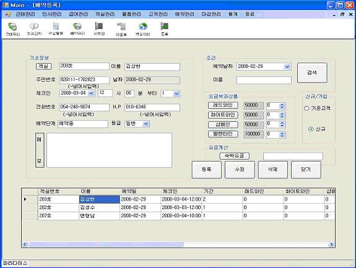This screenshot has width=356, height=268.
Task: Open the 체크인 flag toolbar icon
Action: [99, 29]
